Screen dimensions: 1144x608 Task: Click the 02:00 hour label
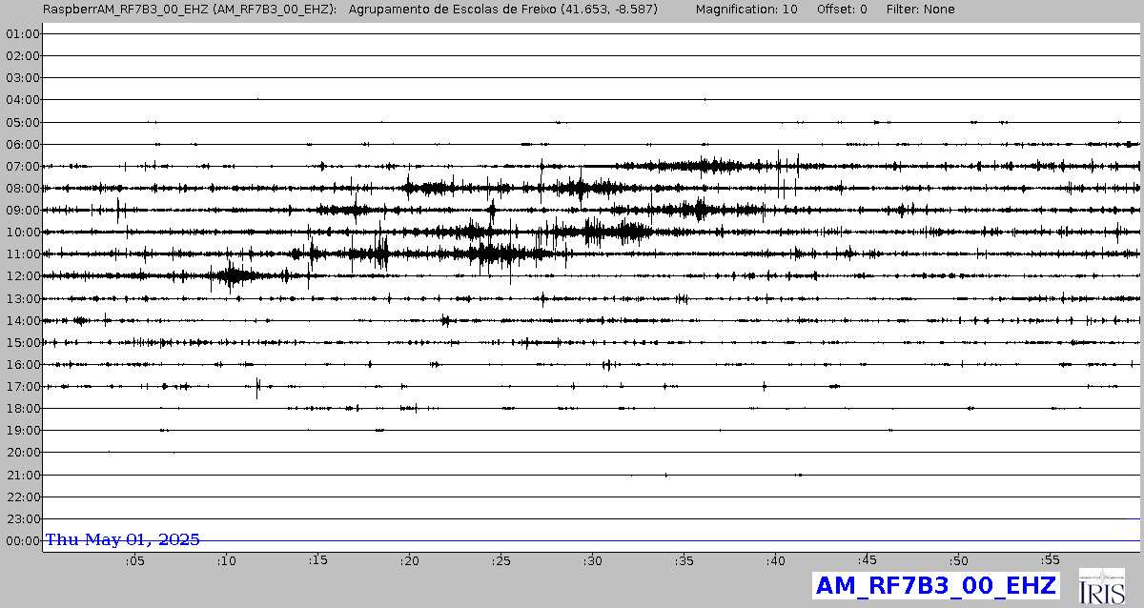click(23, 55)
